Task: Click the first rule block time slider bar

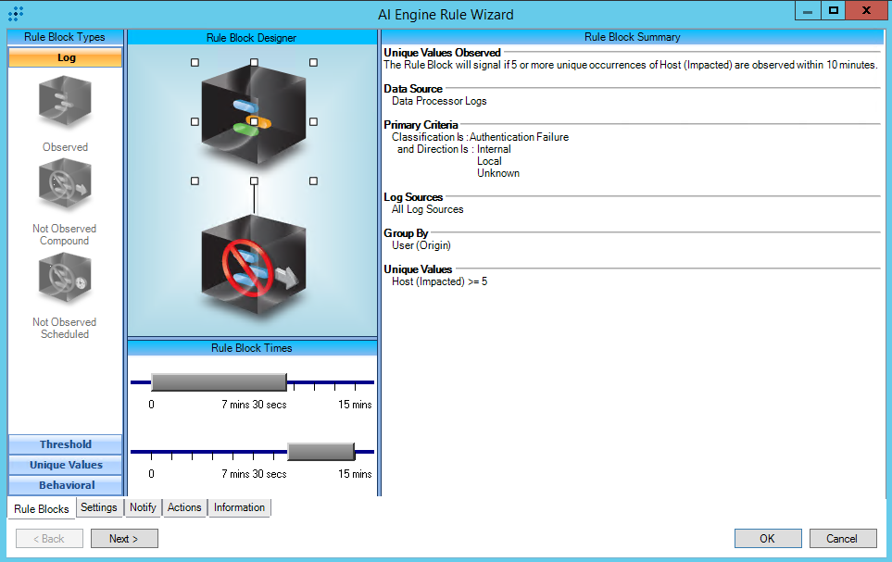Action: (x=219, y=382)
